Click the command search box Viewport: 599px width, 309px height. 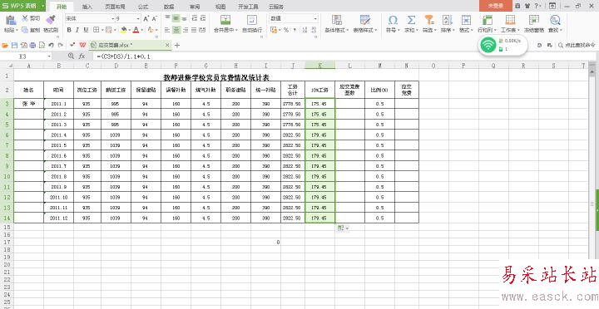tap(576, 45)
